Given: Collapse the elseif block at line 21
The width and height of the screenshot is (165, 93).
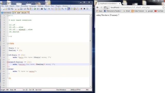Looking at the screenshot, I should (x=8, y=62).
